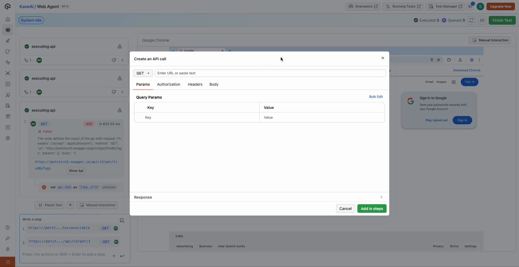The height and width of the screenshot is (267, 519).
Task: Click the URL input field of the API call
Action: (x=271, y=73)
